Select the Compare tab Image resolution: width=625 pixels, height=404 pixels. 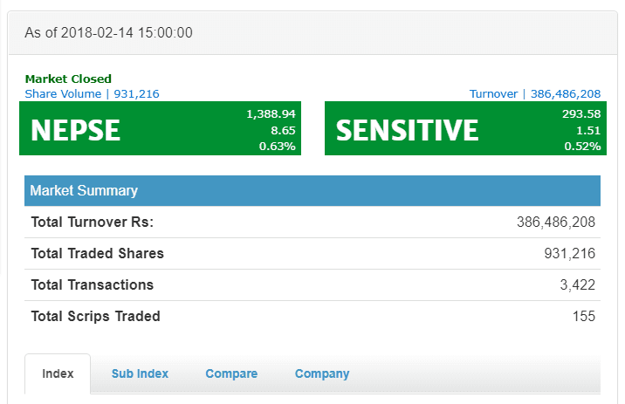point(231,373)
